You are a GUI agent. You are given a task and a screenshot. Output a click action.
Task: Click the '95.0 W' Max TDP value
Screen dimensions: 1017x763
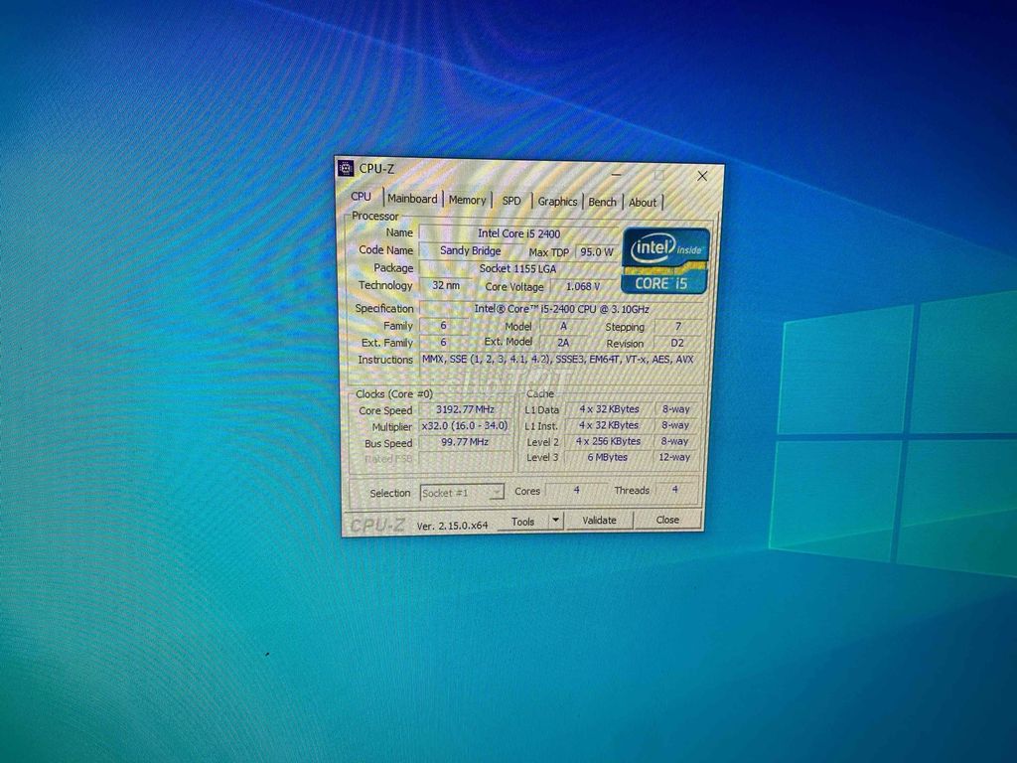pos(596,252)
